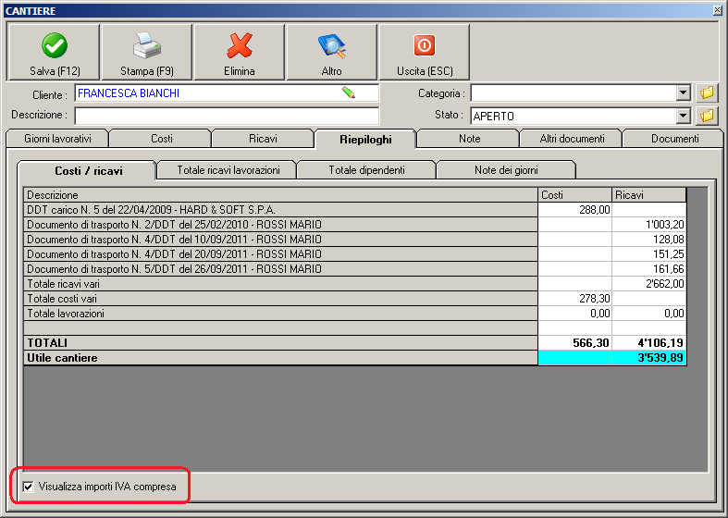728x518 pixels.
Task: Open the Note dei giorni sub-tab
Action: [506, 170]
